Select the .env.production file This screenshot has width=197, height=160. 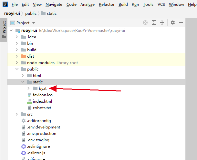[x=41, y=134]
